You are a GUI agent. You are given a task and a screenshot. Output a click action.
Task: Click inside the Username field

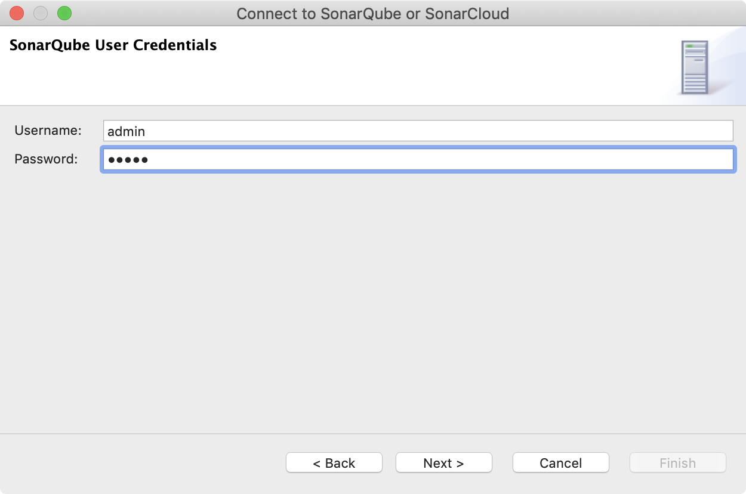358,130
